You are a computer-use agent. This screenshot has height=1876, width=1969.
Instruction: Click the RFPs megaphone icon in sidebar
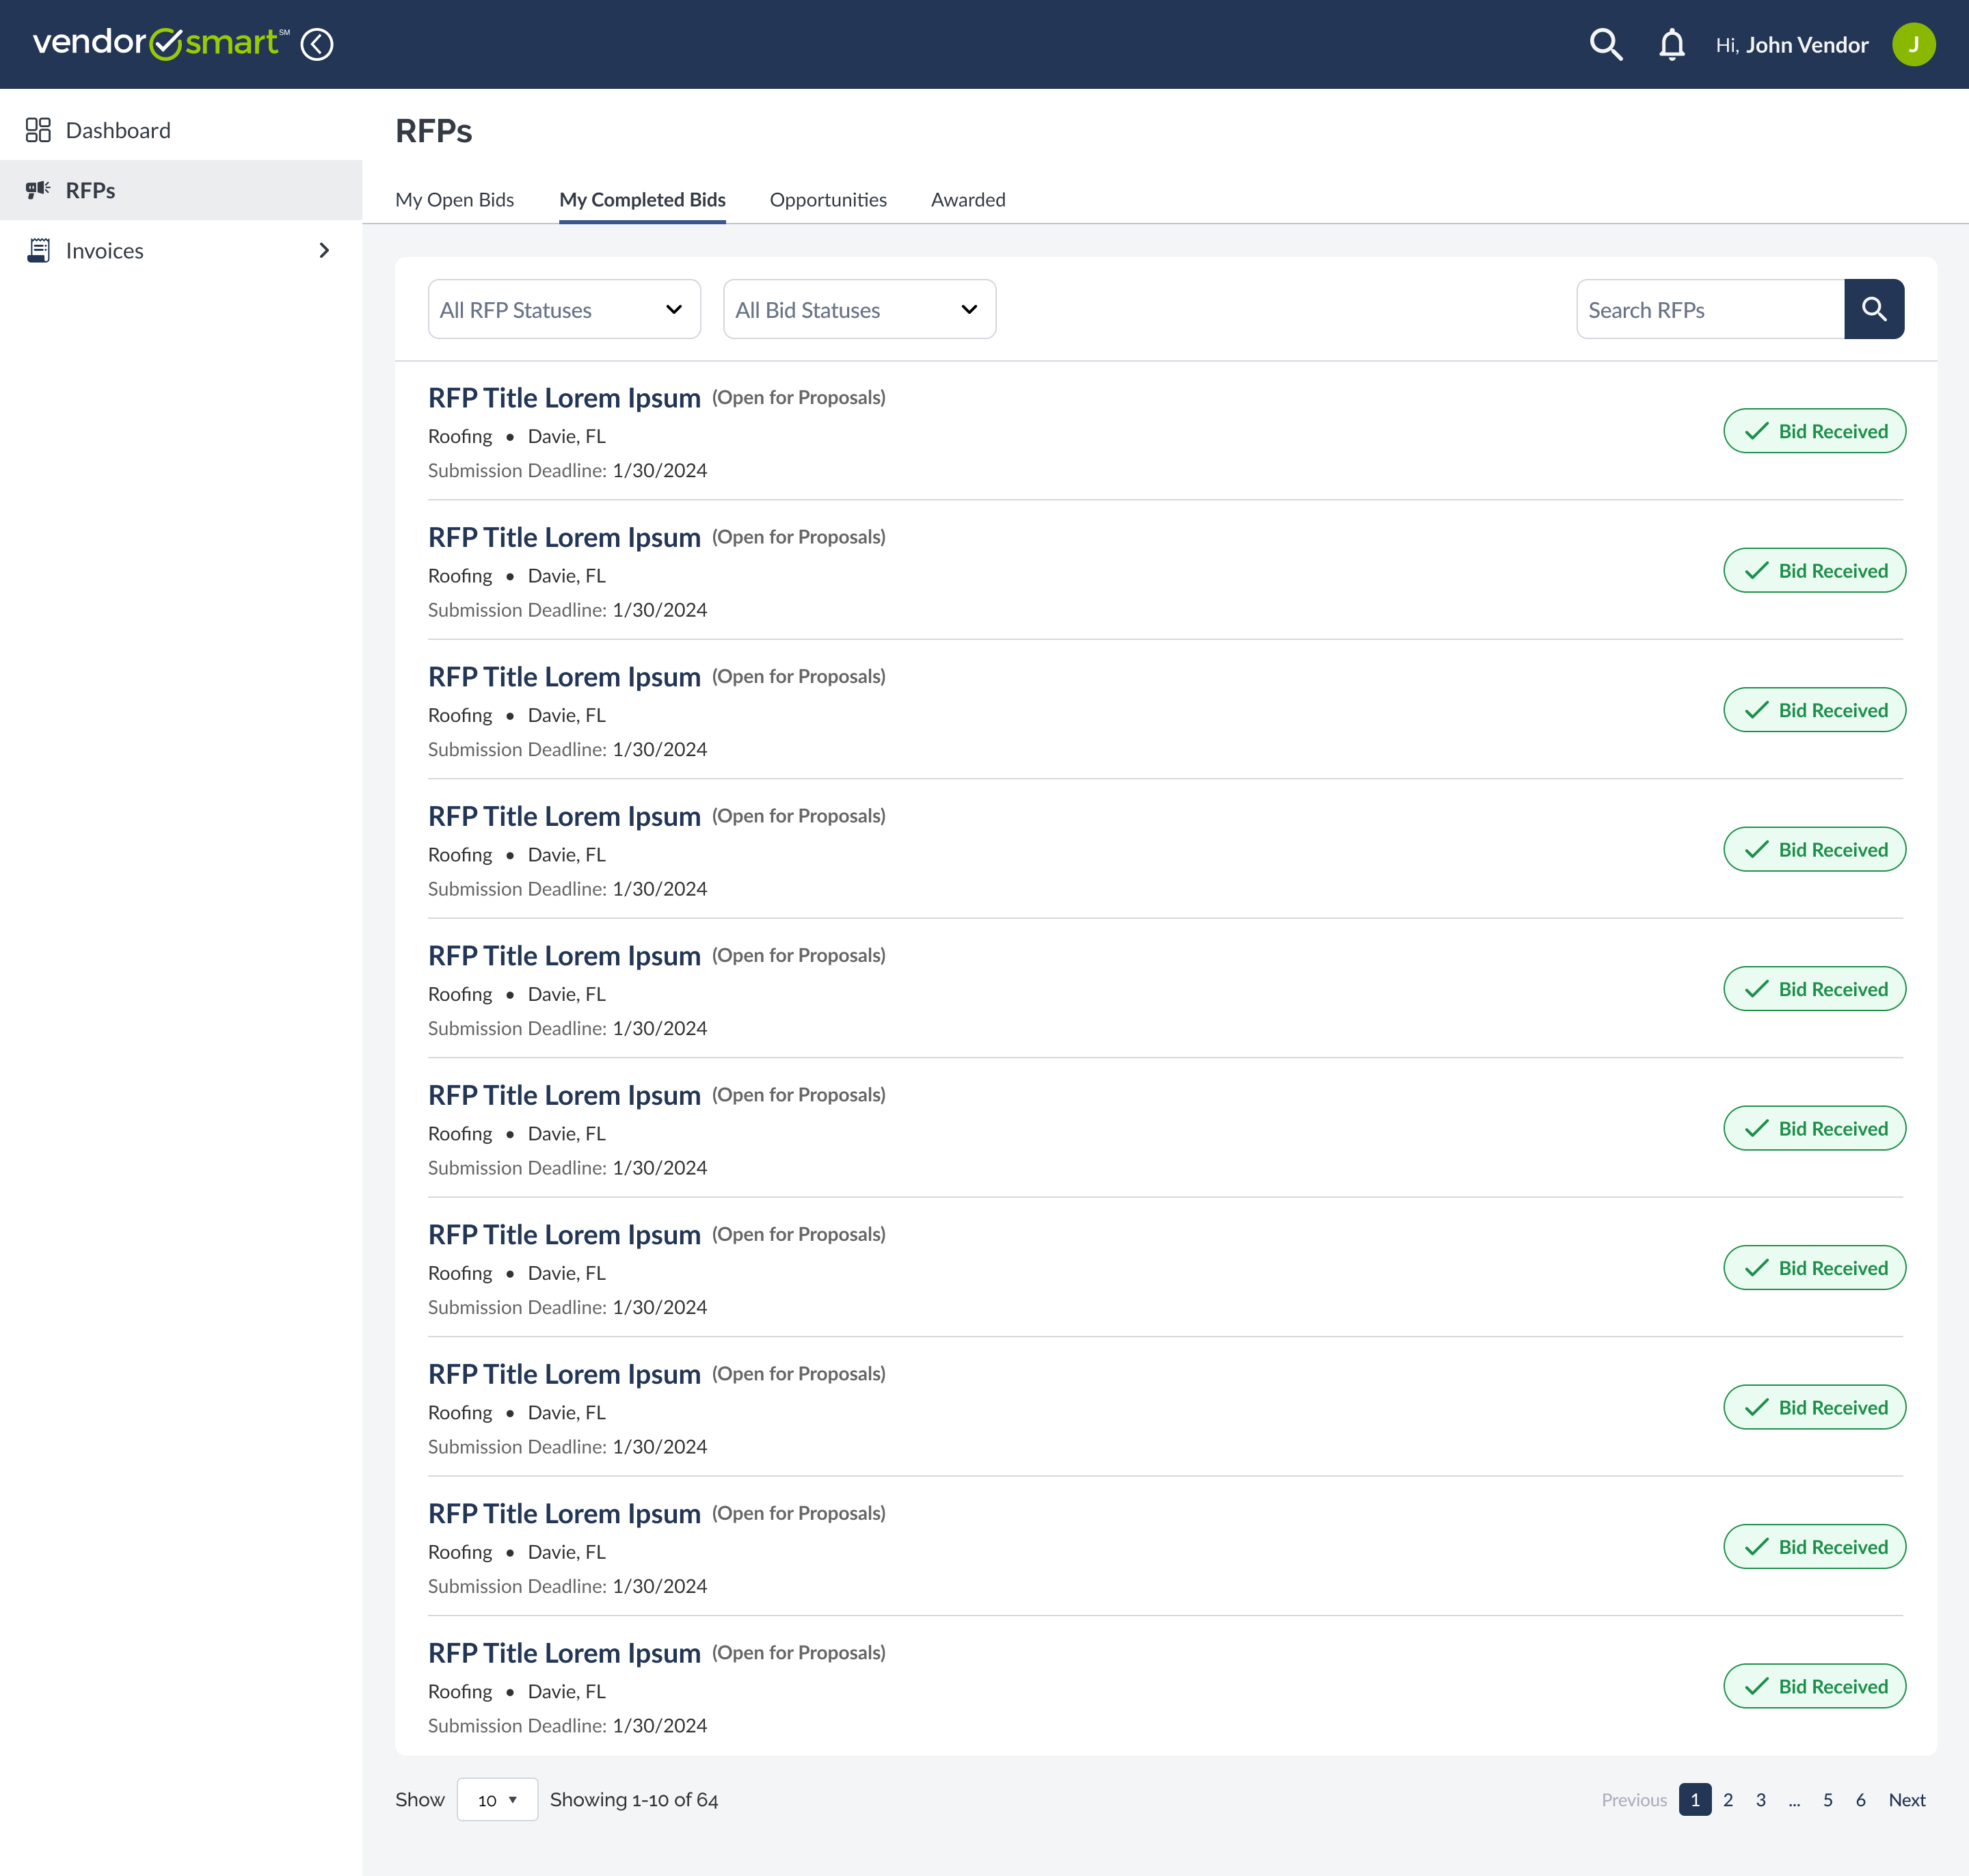coord(38,190)
